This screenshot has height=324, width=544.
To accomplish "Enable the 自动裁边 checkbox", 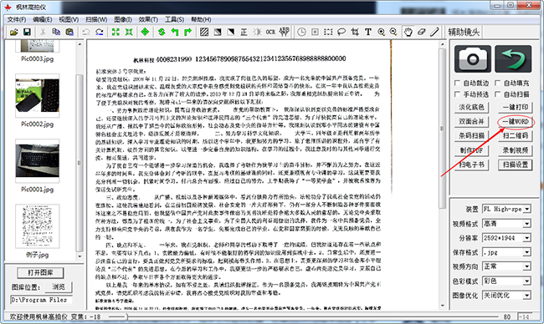I will (457, 83).
